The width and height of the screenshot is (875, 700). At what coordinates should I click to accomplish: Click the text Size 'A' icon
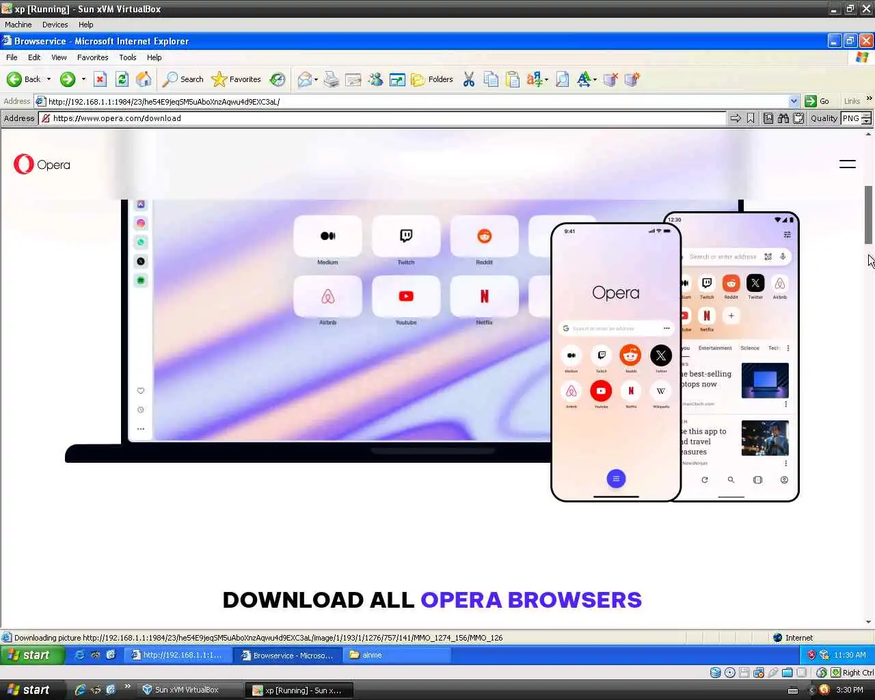coord(583,80)
